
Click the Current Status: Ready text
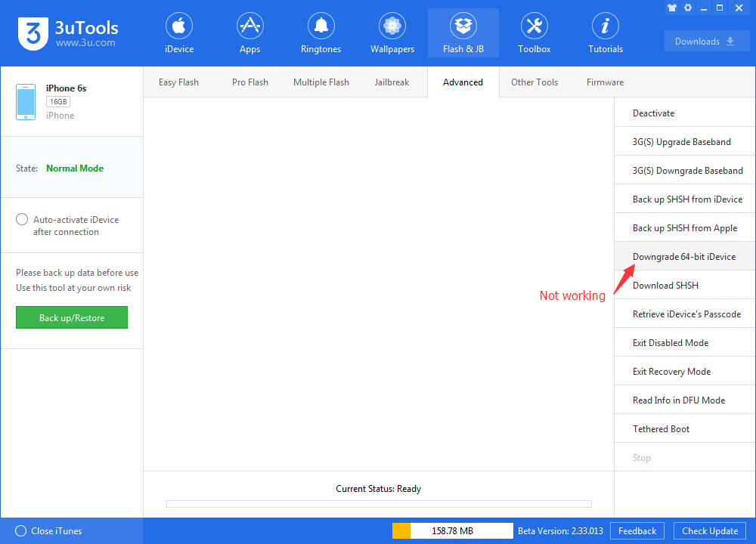(x=379, y=489)
